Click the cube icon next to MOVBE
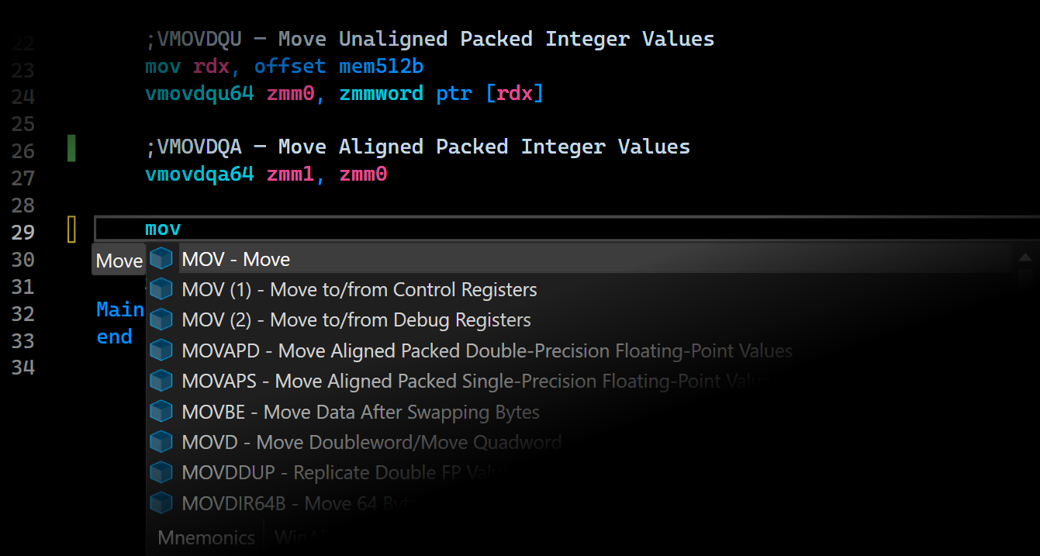The height and width of the screenshot is (556, 1040). click(x=161, y=411)
